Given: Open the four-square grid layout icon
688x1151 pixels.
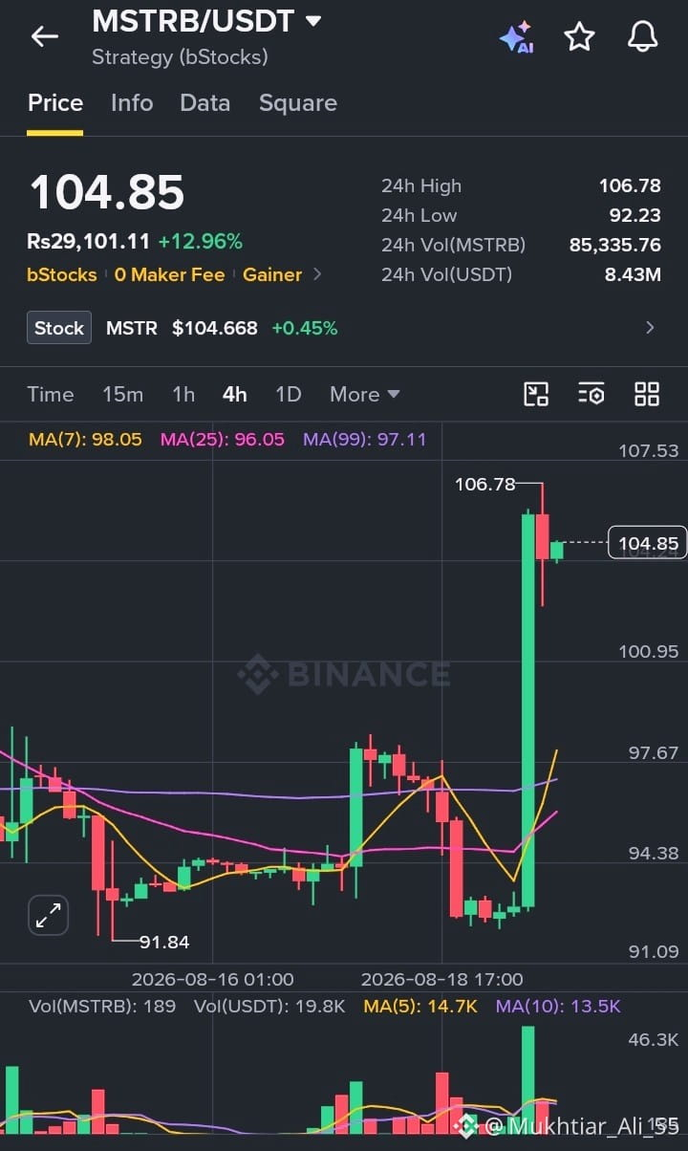Looking at the screenshot, I should coord(647,394).
